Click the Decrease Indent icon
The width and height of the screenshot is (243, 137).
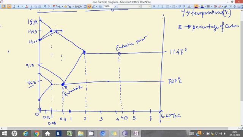pos(180,6)
